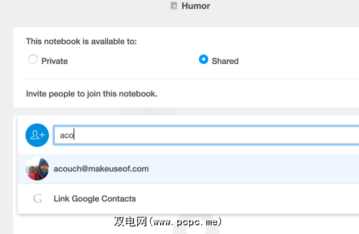
Task: Click the acouch profile photo avatar
Action: [37, 169]
